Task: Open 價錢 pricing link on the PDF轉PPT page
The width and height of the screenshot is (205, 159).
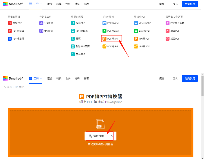Action: click(162, 78)
